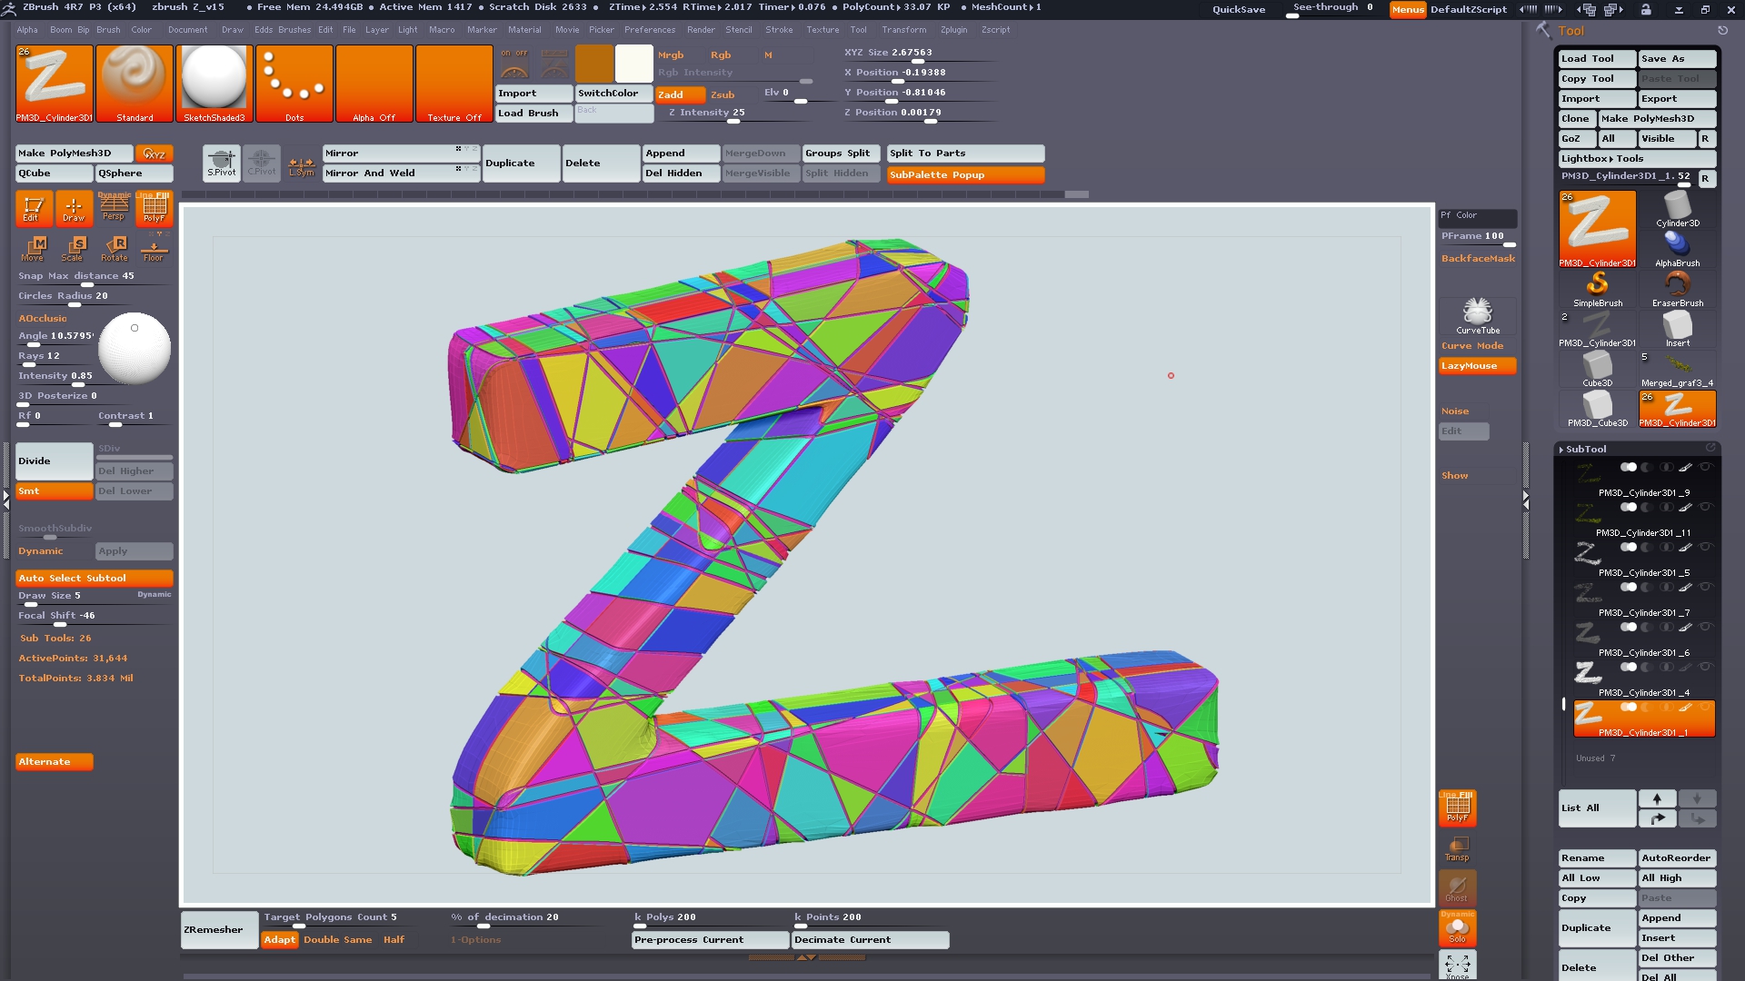Click the Make PolyMesh3D button
Screen dimensions: 1745x981
73,153
